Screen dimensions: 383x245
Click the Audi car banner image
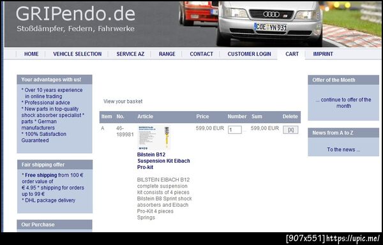[269, 24]
